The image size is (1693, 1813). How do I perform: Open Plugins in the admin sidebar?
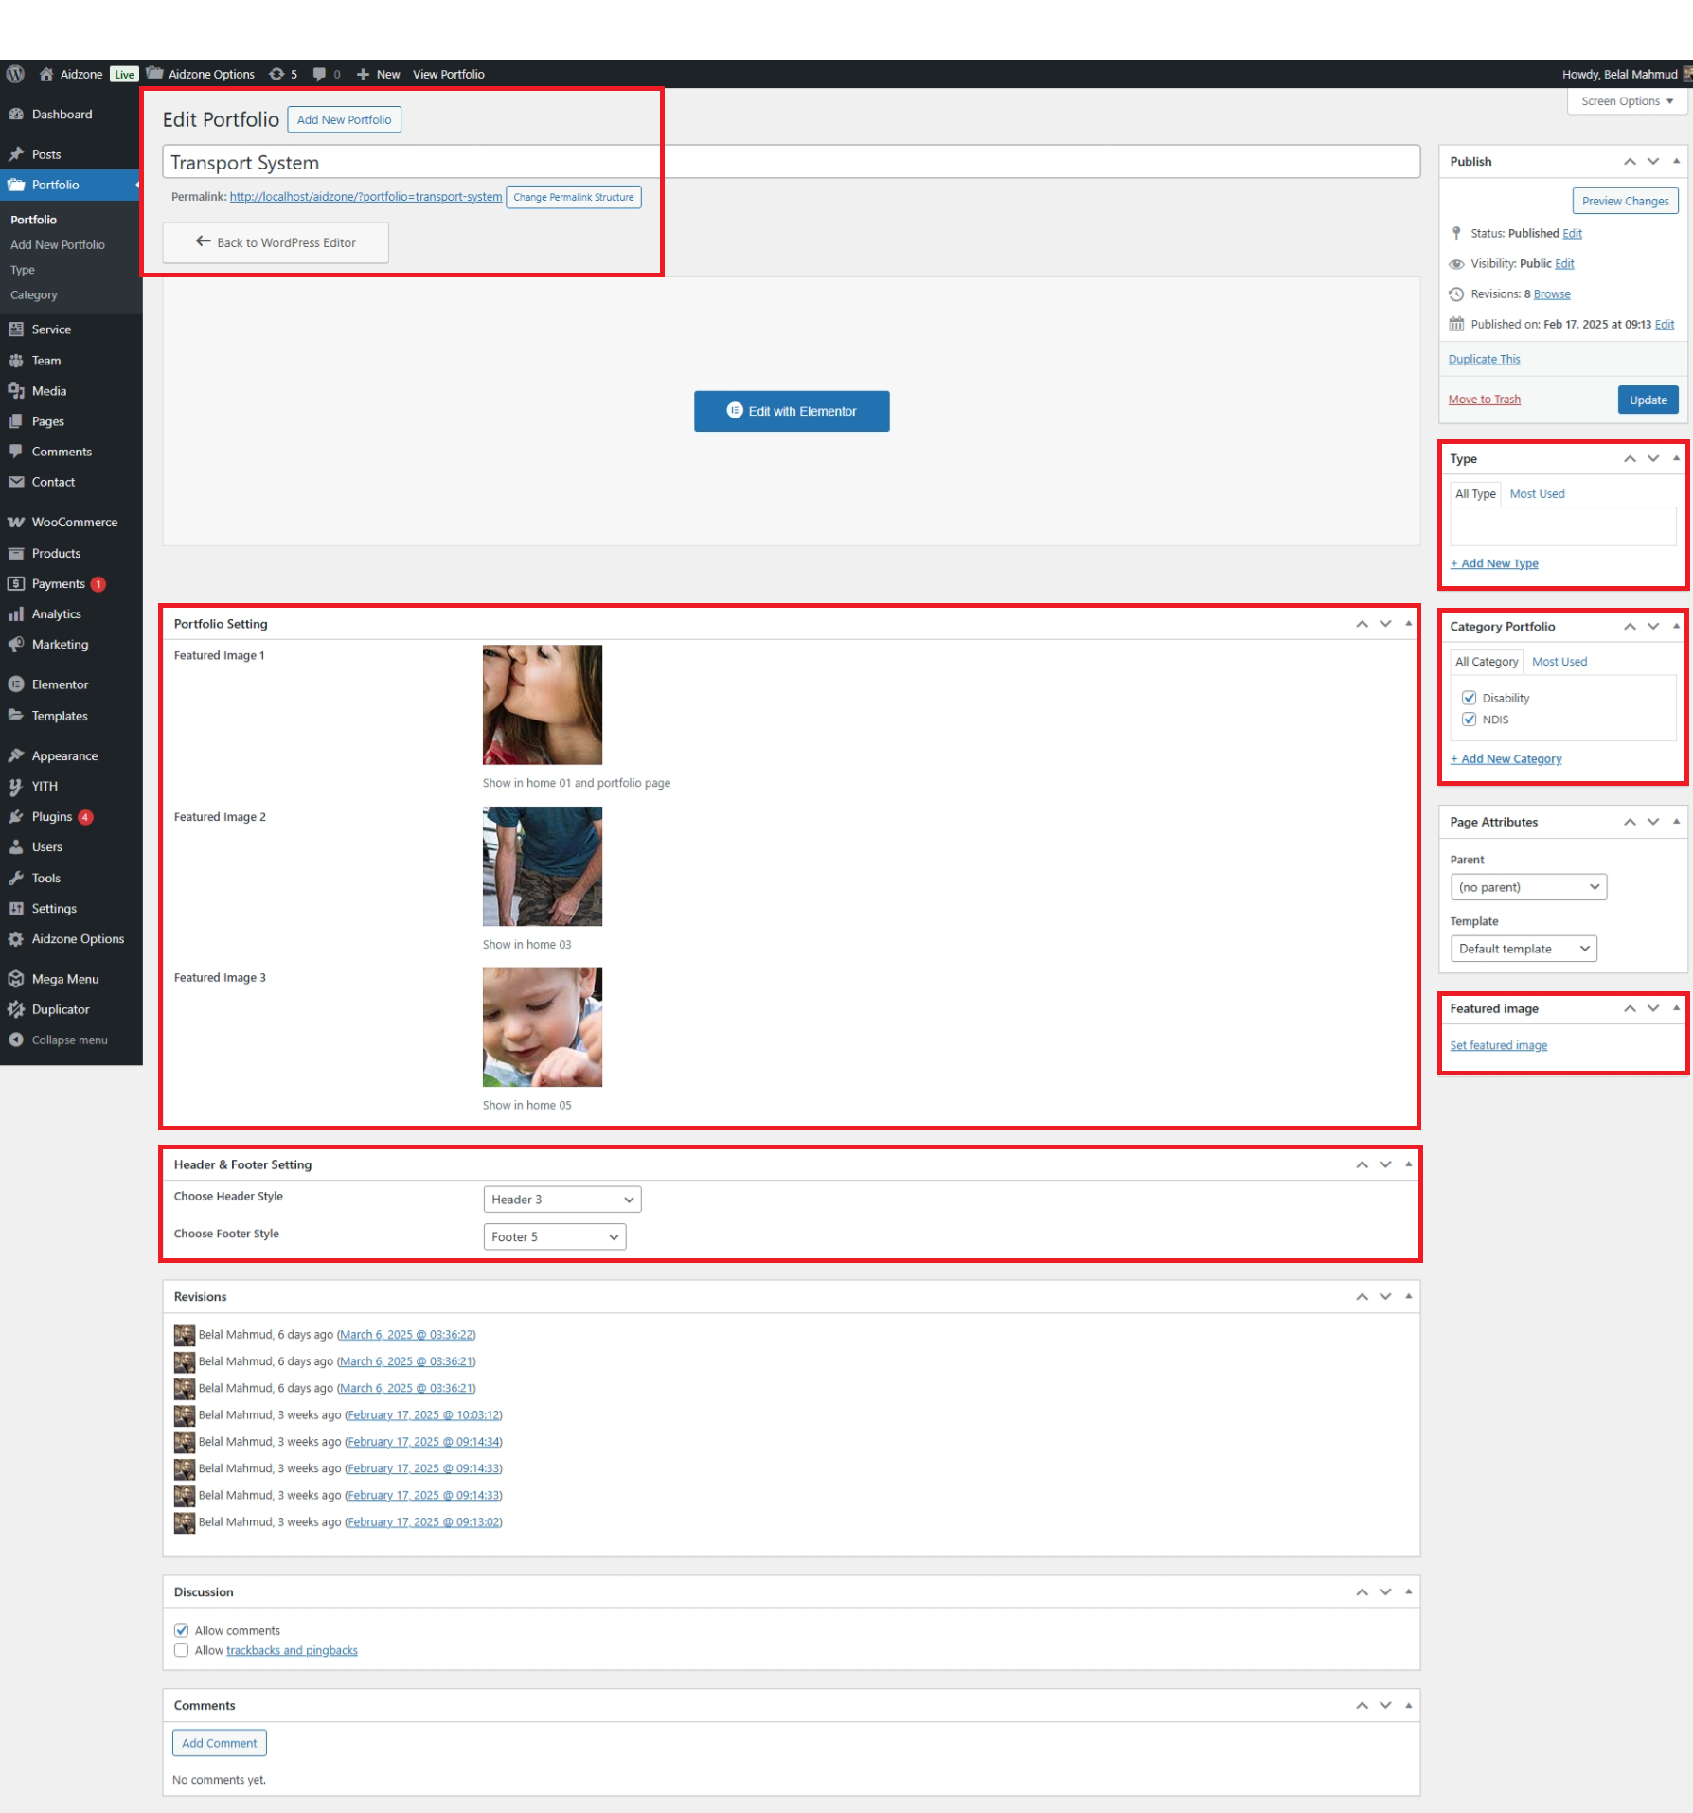(x=52, y=816)
